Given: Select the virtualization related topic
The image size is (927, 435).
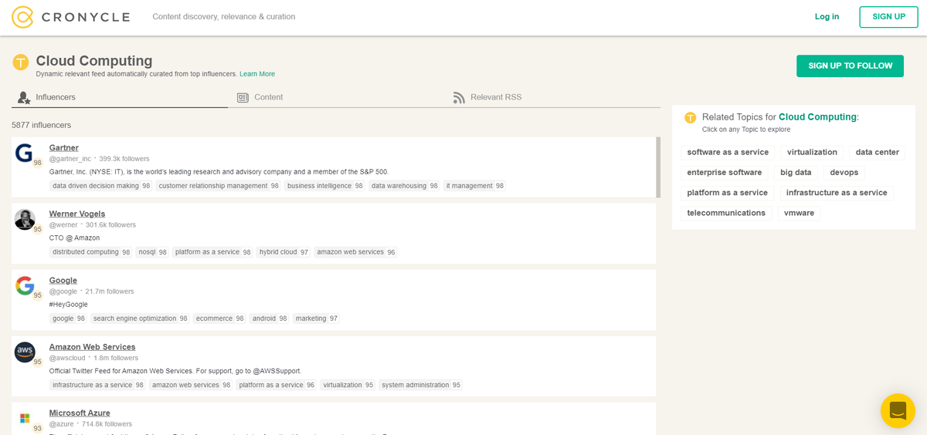Looking at the screenshot, I should [x=812, y=152].
